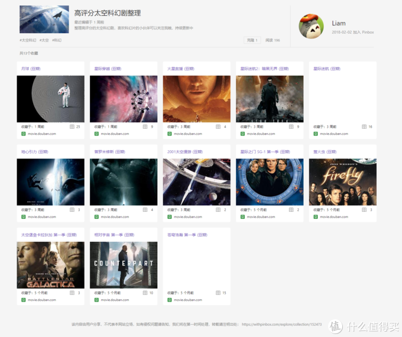Click the Douban favicon on 星际迷航2 暗黑无界 card

242,134
